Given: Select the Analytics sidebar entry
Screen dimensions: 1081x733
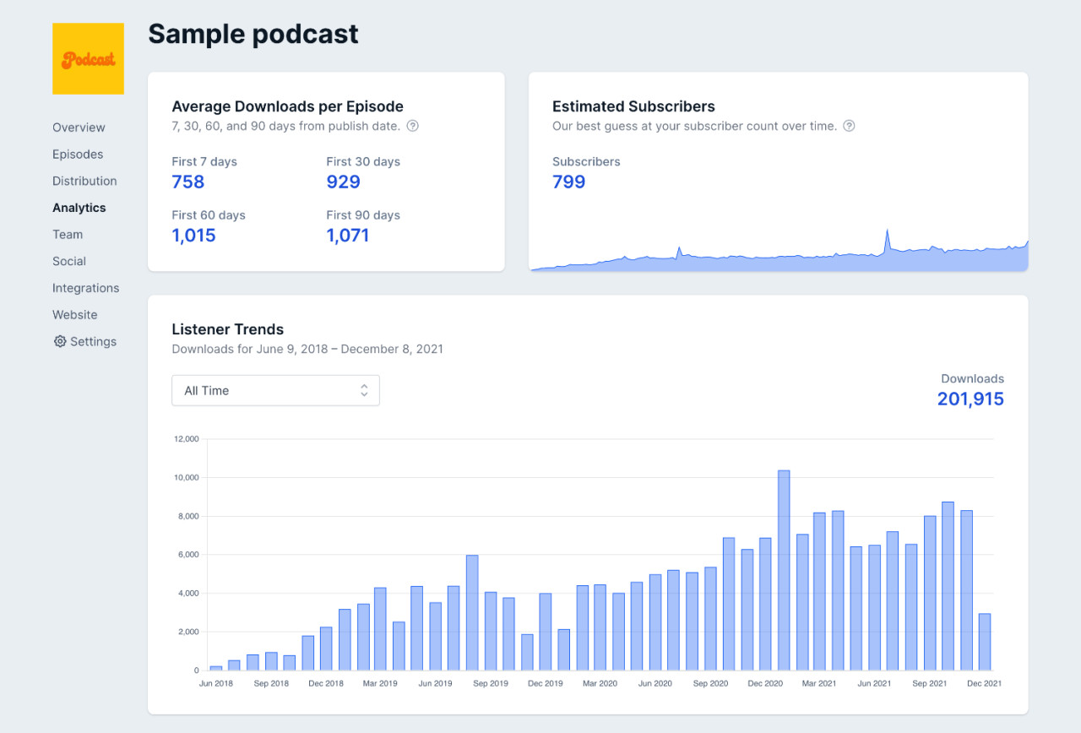Looking at the screenshot, I should coord(79,208).
